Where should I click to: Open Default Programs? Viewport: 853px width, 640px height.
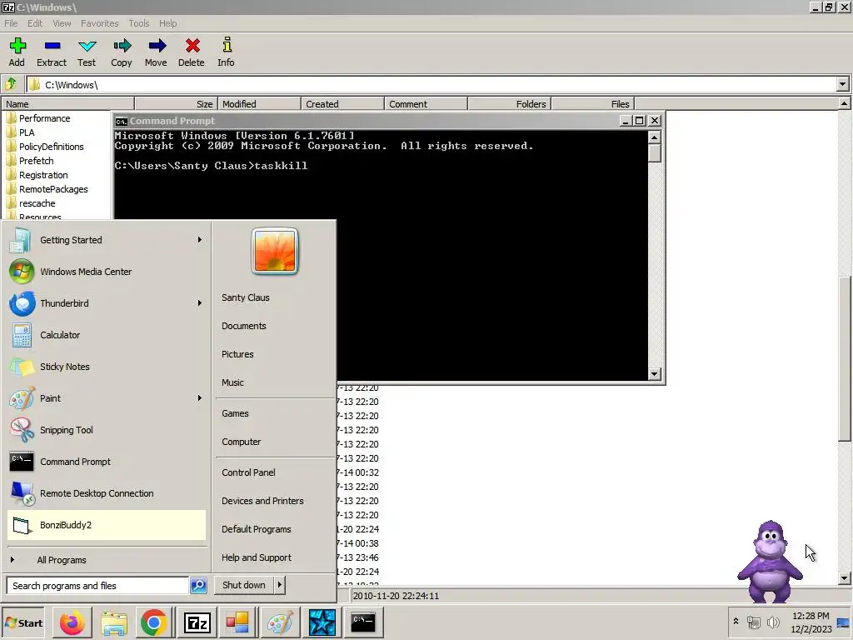click(x=257, y=529)
